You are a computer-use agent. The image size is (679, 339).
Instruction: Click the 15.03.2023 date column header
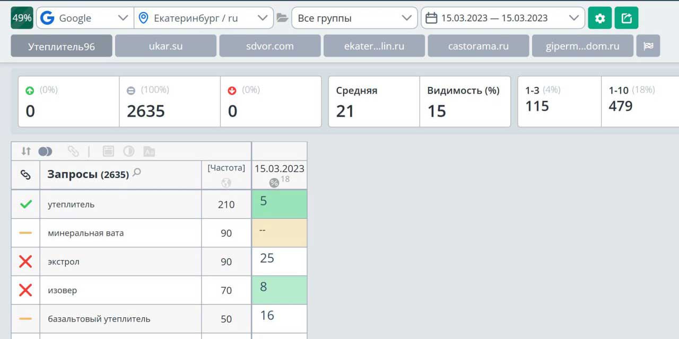280,169
